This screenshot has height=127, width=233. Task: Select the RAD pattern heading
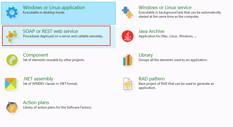[x=152, y=79]
